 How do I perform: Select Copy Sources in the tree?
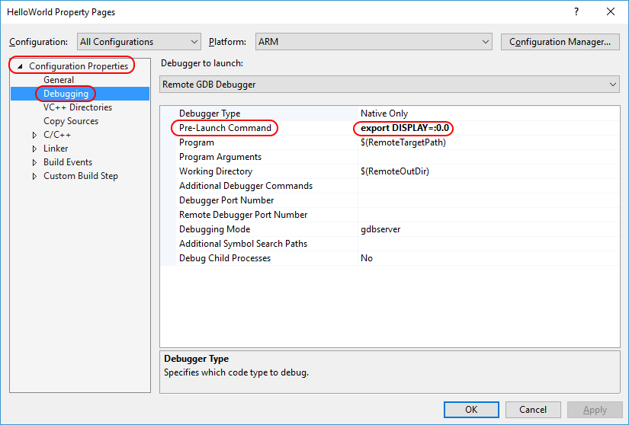click(70, 121)
